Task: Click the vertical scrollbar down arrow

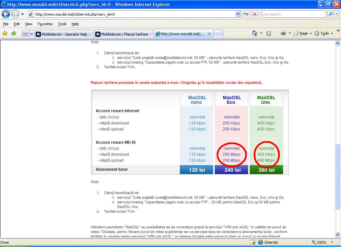Action: (338, 235)
